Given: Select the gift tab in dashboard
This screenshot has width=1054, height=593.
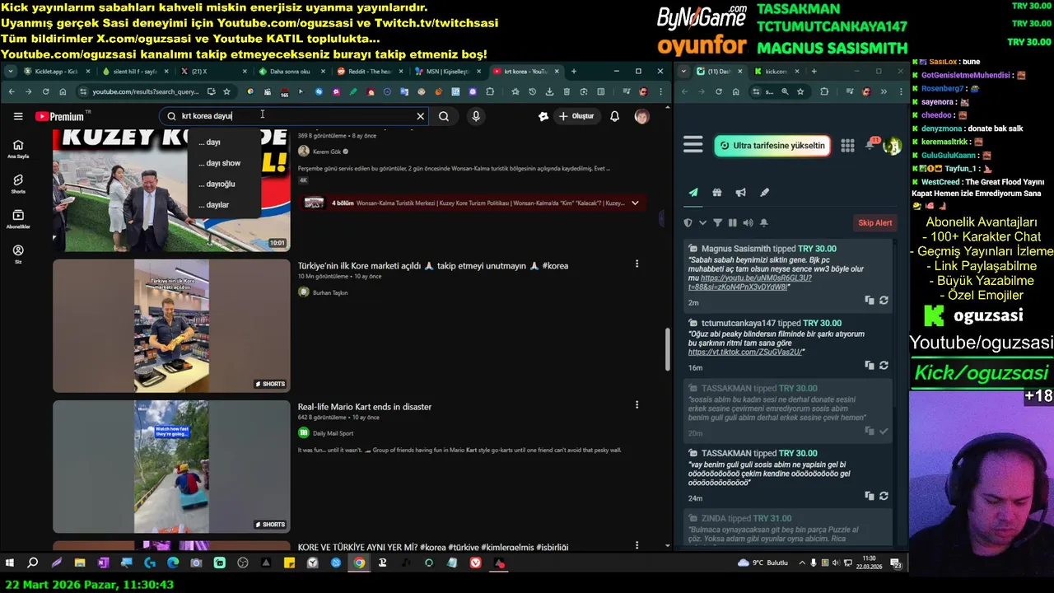Looking at the screenshot, I should (717, 193).
